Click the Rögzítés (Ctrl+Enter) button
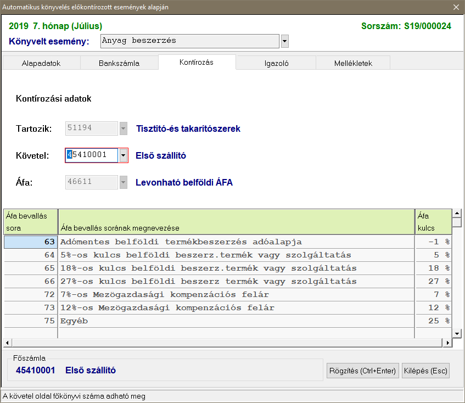This screenshot has width=465, height=403. click(362, 371)
